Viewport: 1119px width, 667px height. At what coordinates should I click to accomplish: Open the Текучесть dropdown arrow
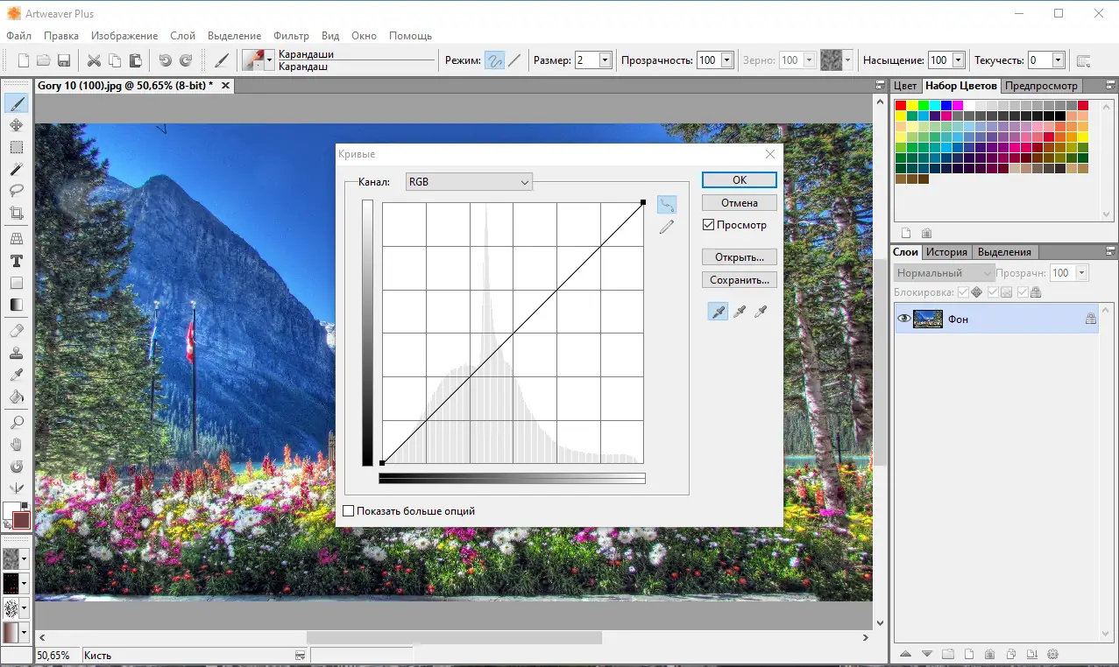point(1058,60)
